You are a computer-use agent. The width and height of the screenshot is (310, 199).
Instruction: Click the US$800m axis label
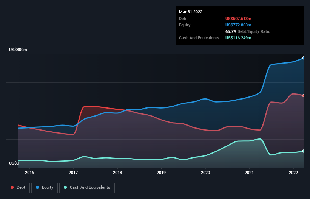[18, 50]
